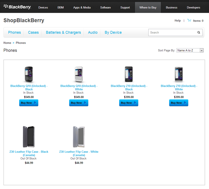Open Z30 Flip Case White thumbnail
This screenshot has width=209, height=189.
tap(79, 137)
